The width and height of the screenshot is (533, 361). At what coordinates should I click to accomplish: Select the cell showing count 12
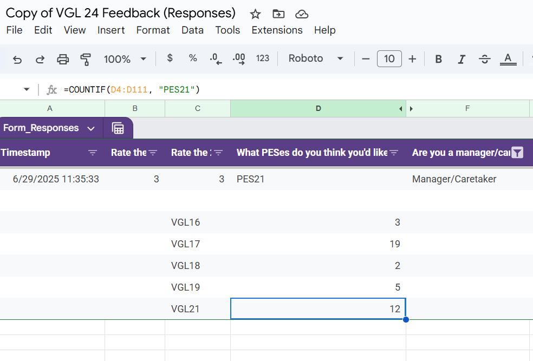(318, 309)
